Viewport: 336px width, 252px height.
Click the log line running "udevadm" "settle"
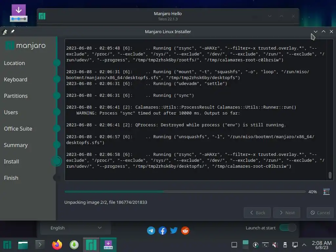pyautogui.click(x=147, y=84)
